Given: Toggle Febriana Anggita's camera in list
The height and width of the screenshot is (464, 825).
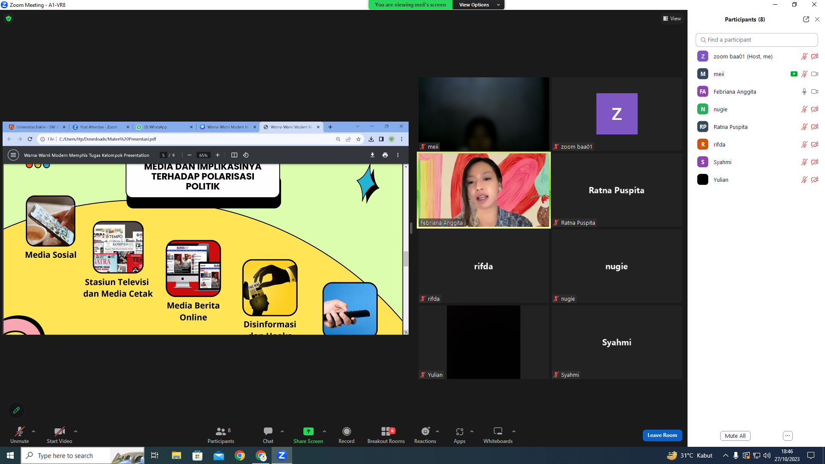Looking at the screenshot, I should [814, 92].
